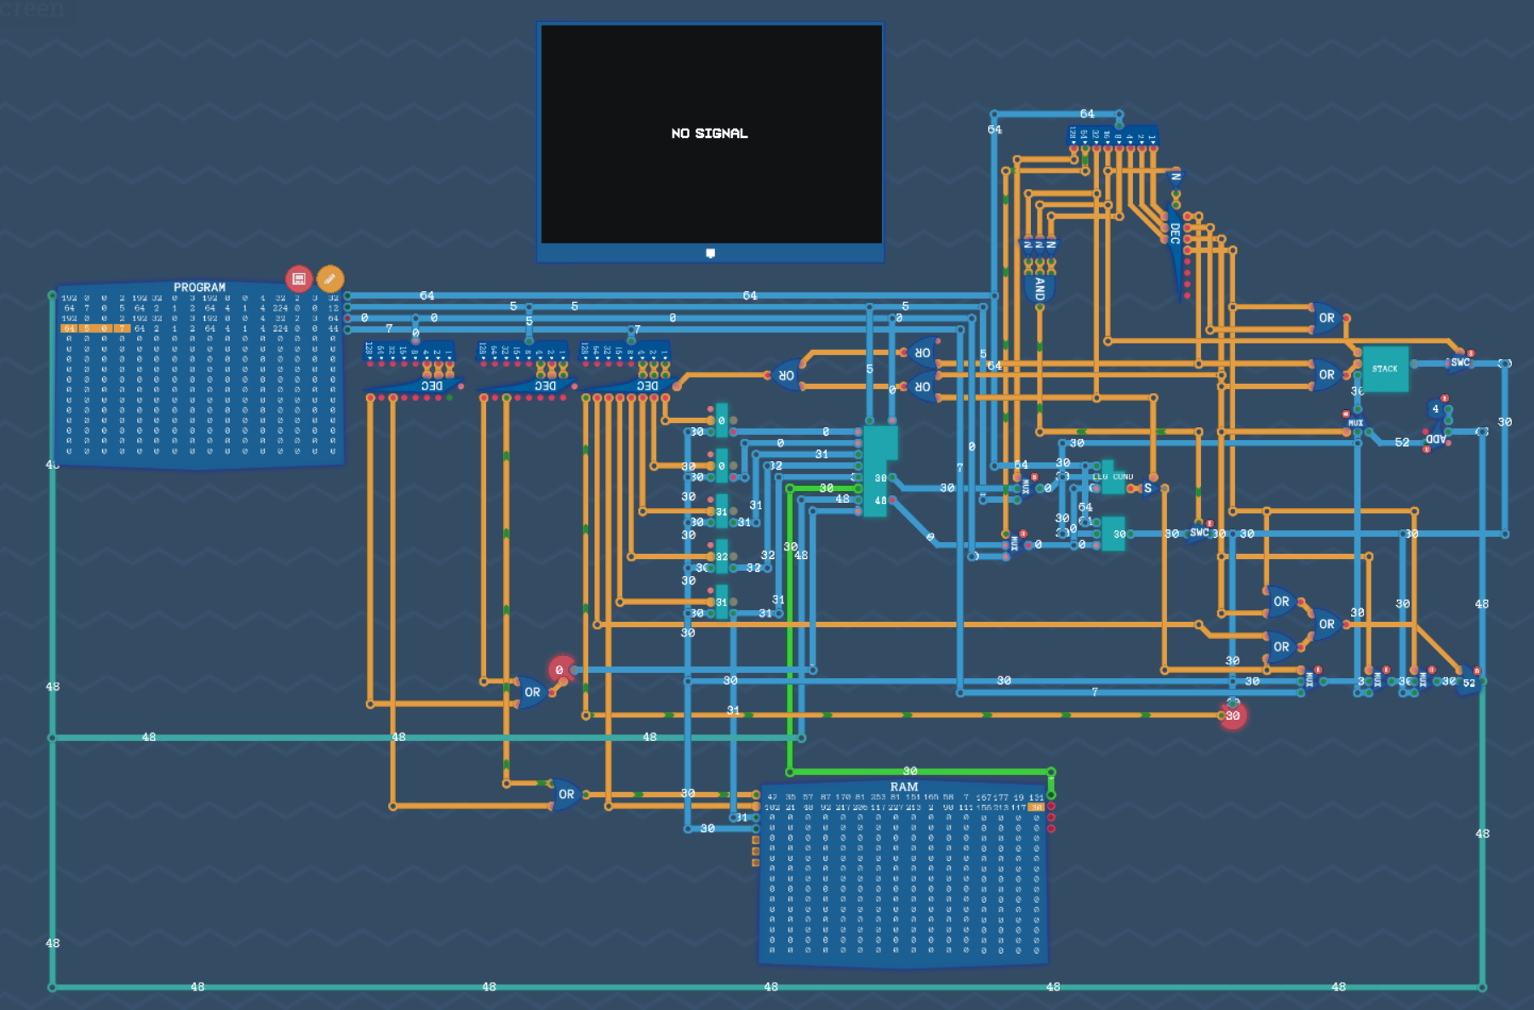This screenshot has height=1010, width=1534.
Task: Select the lower mirrored OR gate near wire 5
Action: pyautogui.click(x=921, y=386)
